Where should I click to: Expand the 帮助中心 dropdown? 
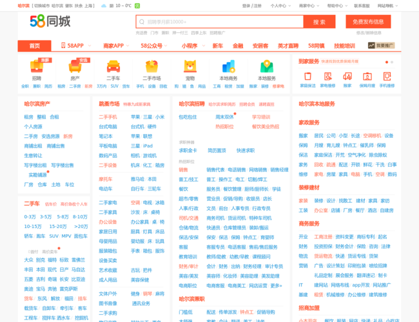[337, 6]
